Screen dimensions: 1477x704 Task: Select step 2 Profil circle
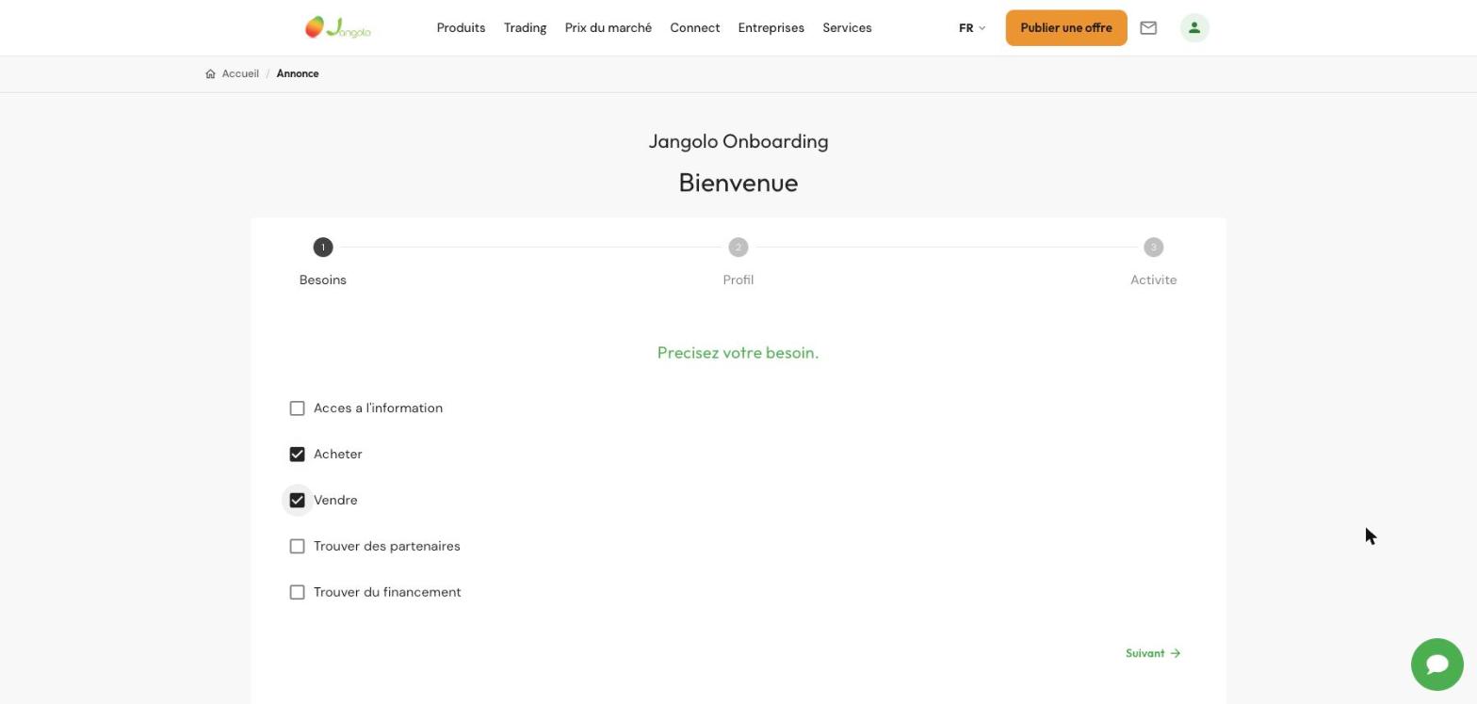pyautogui.click(x=738, y=248)
